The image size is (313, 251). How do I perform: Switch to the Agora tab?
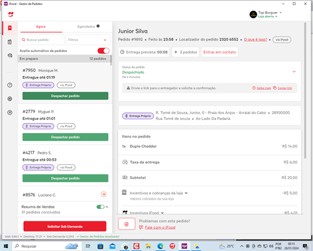click(x=41, y=26)
